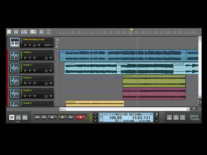Switch to the TEMPO display tab

tap(121, 114)
